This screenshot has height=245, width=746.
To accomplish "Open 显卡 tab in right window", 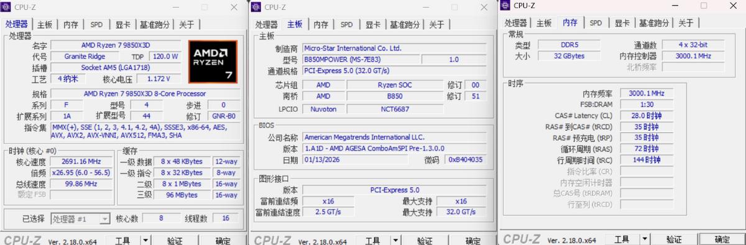I will point(622,23).
